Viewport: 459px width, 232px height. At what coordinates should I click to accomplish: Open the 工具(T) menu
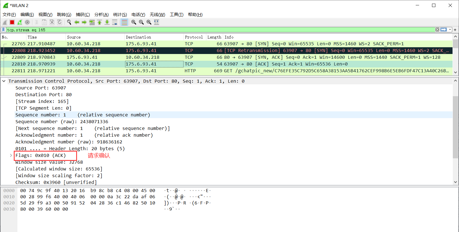pyautogui.click(x=177, y=15)
